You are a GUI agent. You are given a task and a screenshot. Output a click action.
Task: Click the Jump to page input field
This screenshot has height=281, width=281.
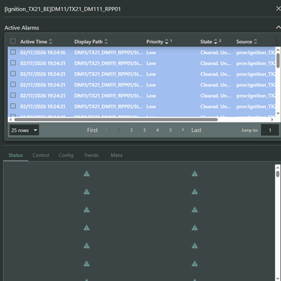point(270,130)
